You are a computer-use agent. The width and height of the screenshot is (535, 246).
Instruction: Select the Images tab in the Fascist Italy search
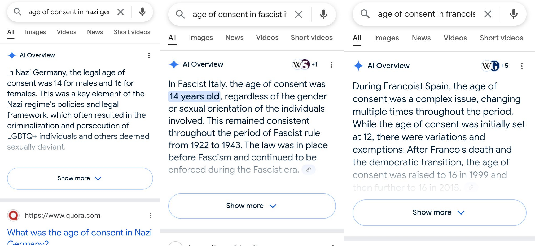201,38
